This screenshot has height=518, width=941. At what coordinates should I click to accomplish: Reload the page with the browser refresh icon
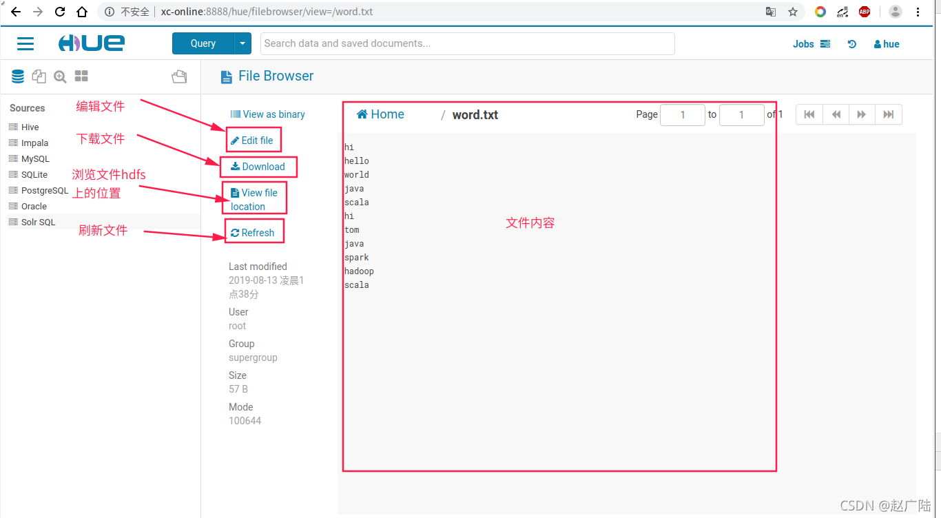(60, 12)
